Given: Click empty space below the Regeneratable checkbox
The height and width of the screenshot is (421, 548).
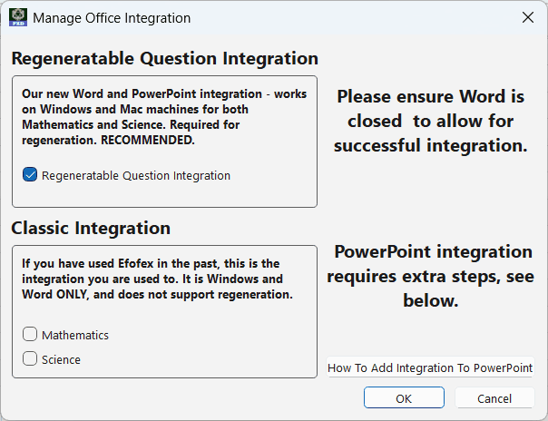Looking at the screenshot, I should pos(163,195).
